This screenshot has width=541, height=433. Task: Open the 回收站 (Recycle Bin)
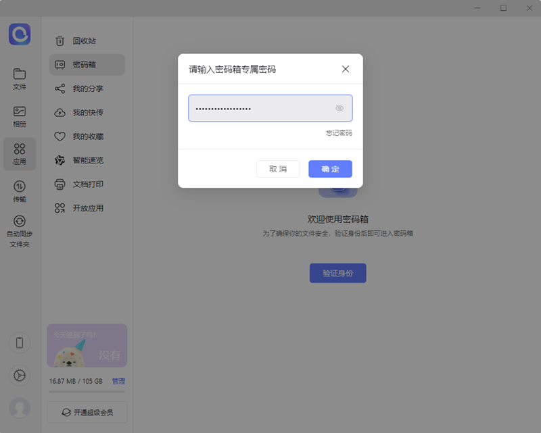tap(87, 41)
